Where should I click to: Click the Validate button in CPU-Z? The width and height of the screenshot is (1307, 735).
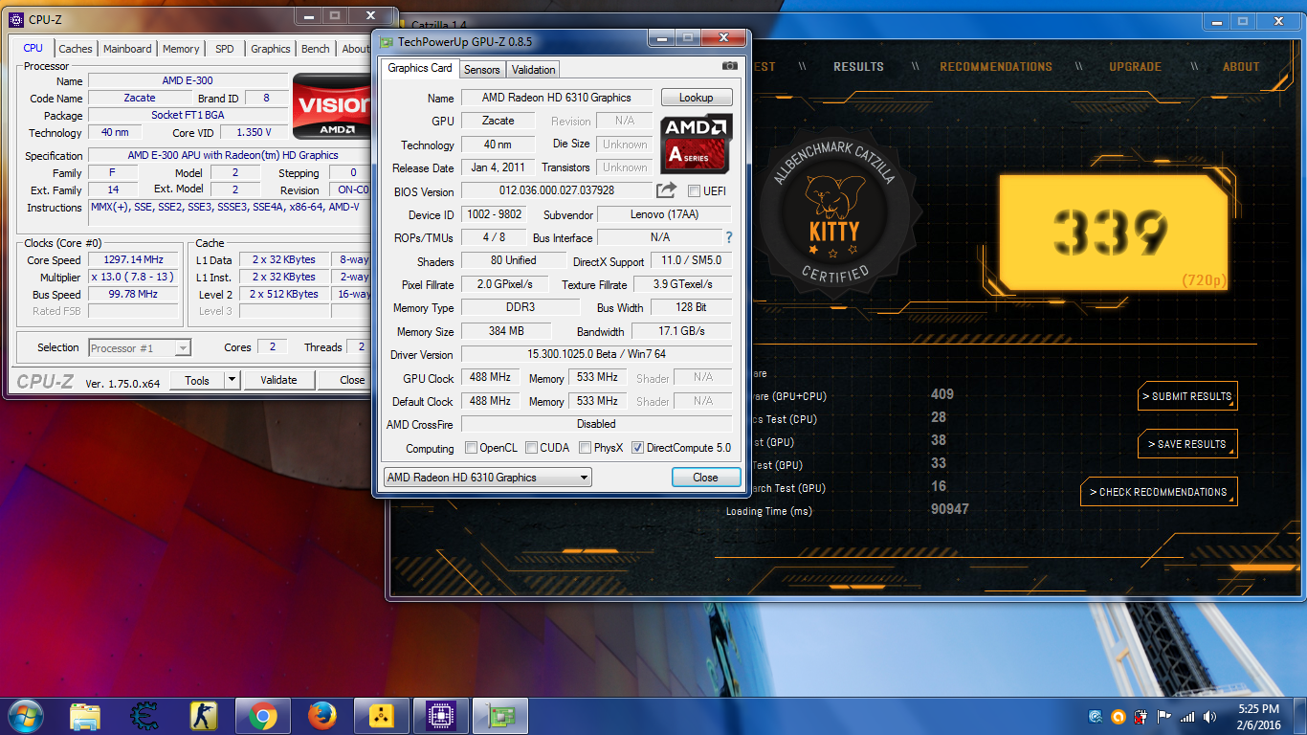(278, 380)
